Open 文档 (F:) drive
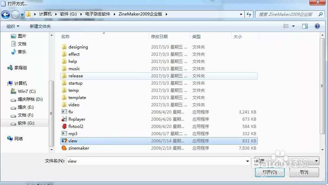The image size is (328, 185). (x=22, y=115)
